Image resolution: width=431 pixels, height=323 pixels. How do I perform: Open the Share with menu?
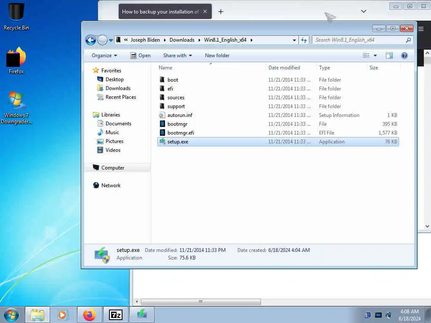tap(177, 56)
